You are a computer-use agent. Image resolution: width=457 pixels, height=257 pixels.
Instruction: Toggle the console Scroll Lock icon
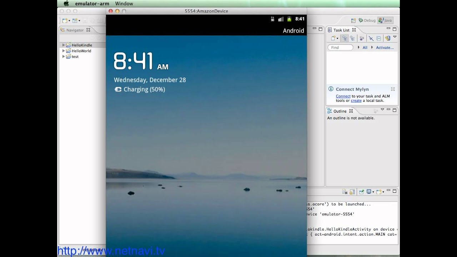352,192
